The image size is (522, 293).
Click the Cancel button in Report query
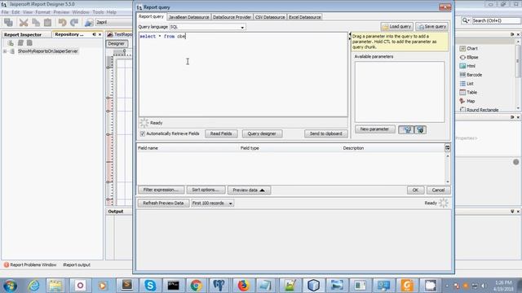438,190
